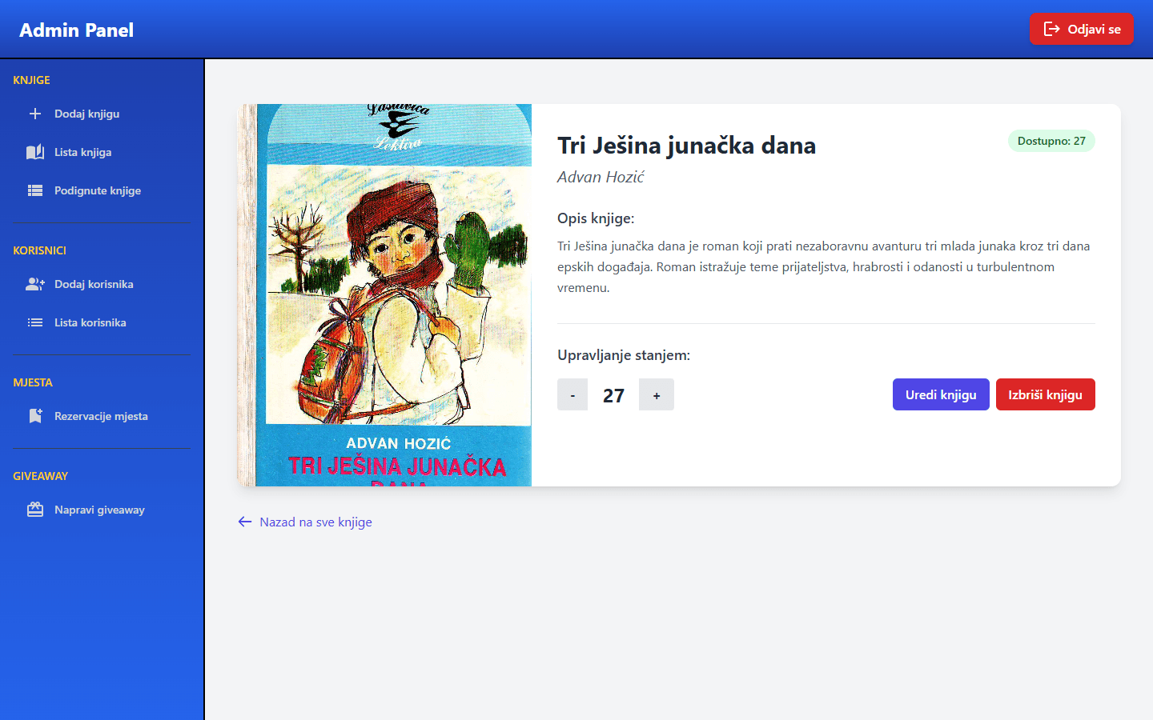Viewport: 1153px width, 720px height.
Task: Click the logout icon in Odjavi se
Action: pyautogui.click(x=1052, y=29)
